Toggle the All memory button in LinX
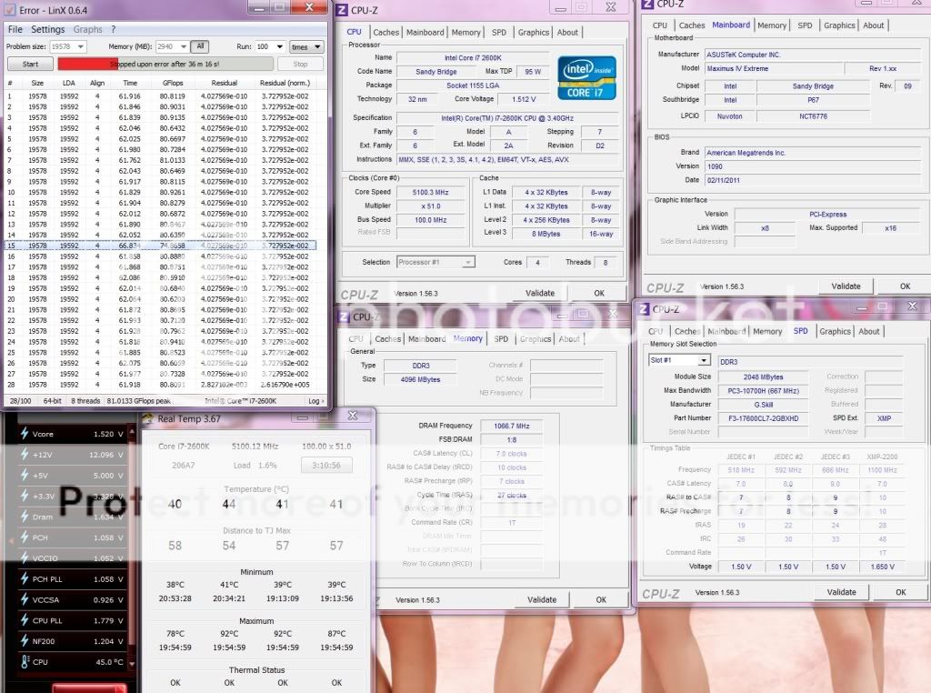This screenshot has width=931, height=693. click(x=200, y=46)
